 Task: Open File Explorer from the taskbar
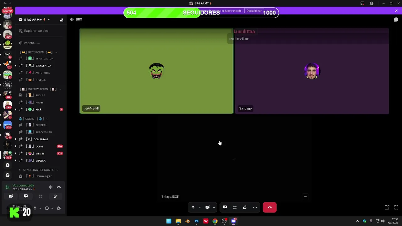tap(178, 221)
